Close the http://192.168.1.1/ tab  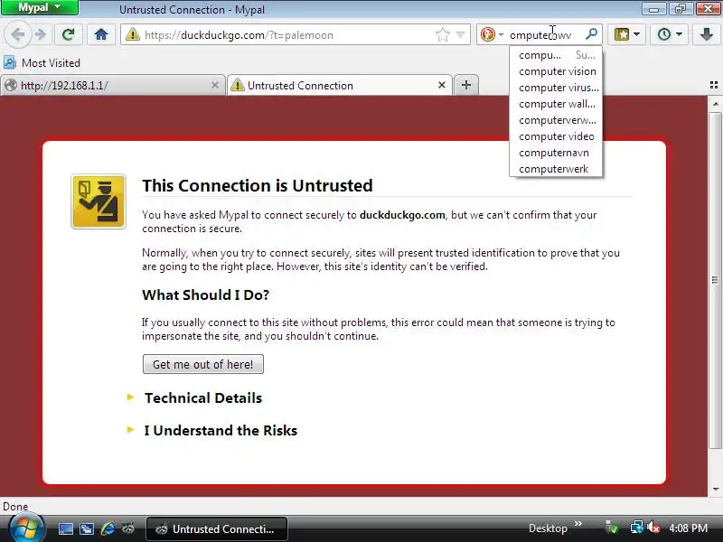click(215, 85)
